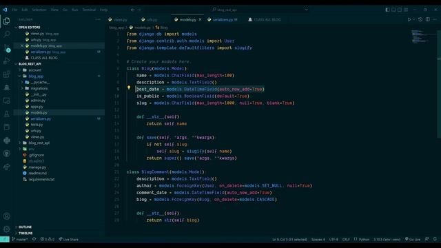This screenshot has height=248, width=441.
Task: Open the run options dropdown arrow beside play
Action: [413, 20]
